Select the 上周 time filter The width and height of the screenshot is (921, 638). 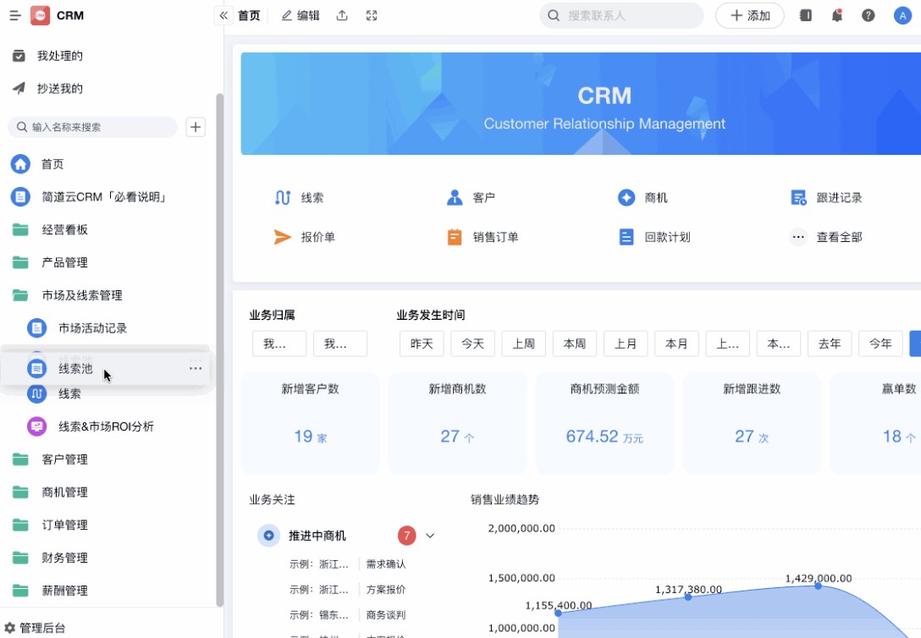click(524, 344)
